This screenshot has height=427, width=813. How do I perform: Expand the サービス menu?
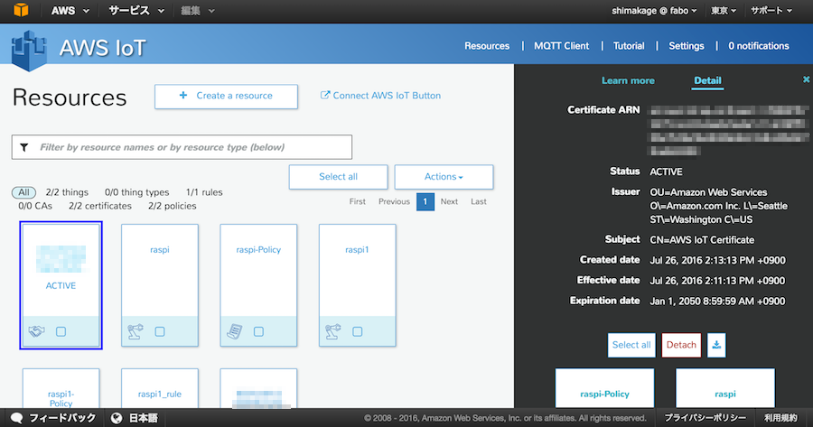[135, 11]
